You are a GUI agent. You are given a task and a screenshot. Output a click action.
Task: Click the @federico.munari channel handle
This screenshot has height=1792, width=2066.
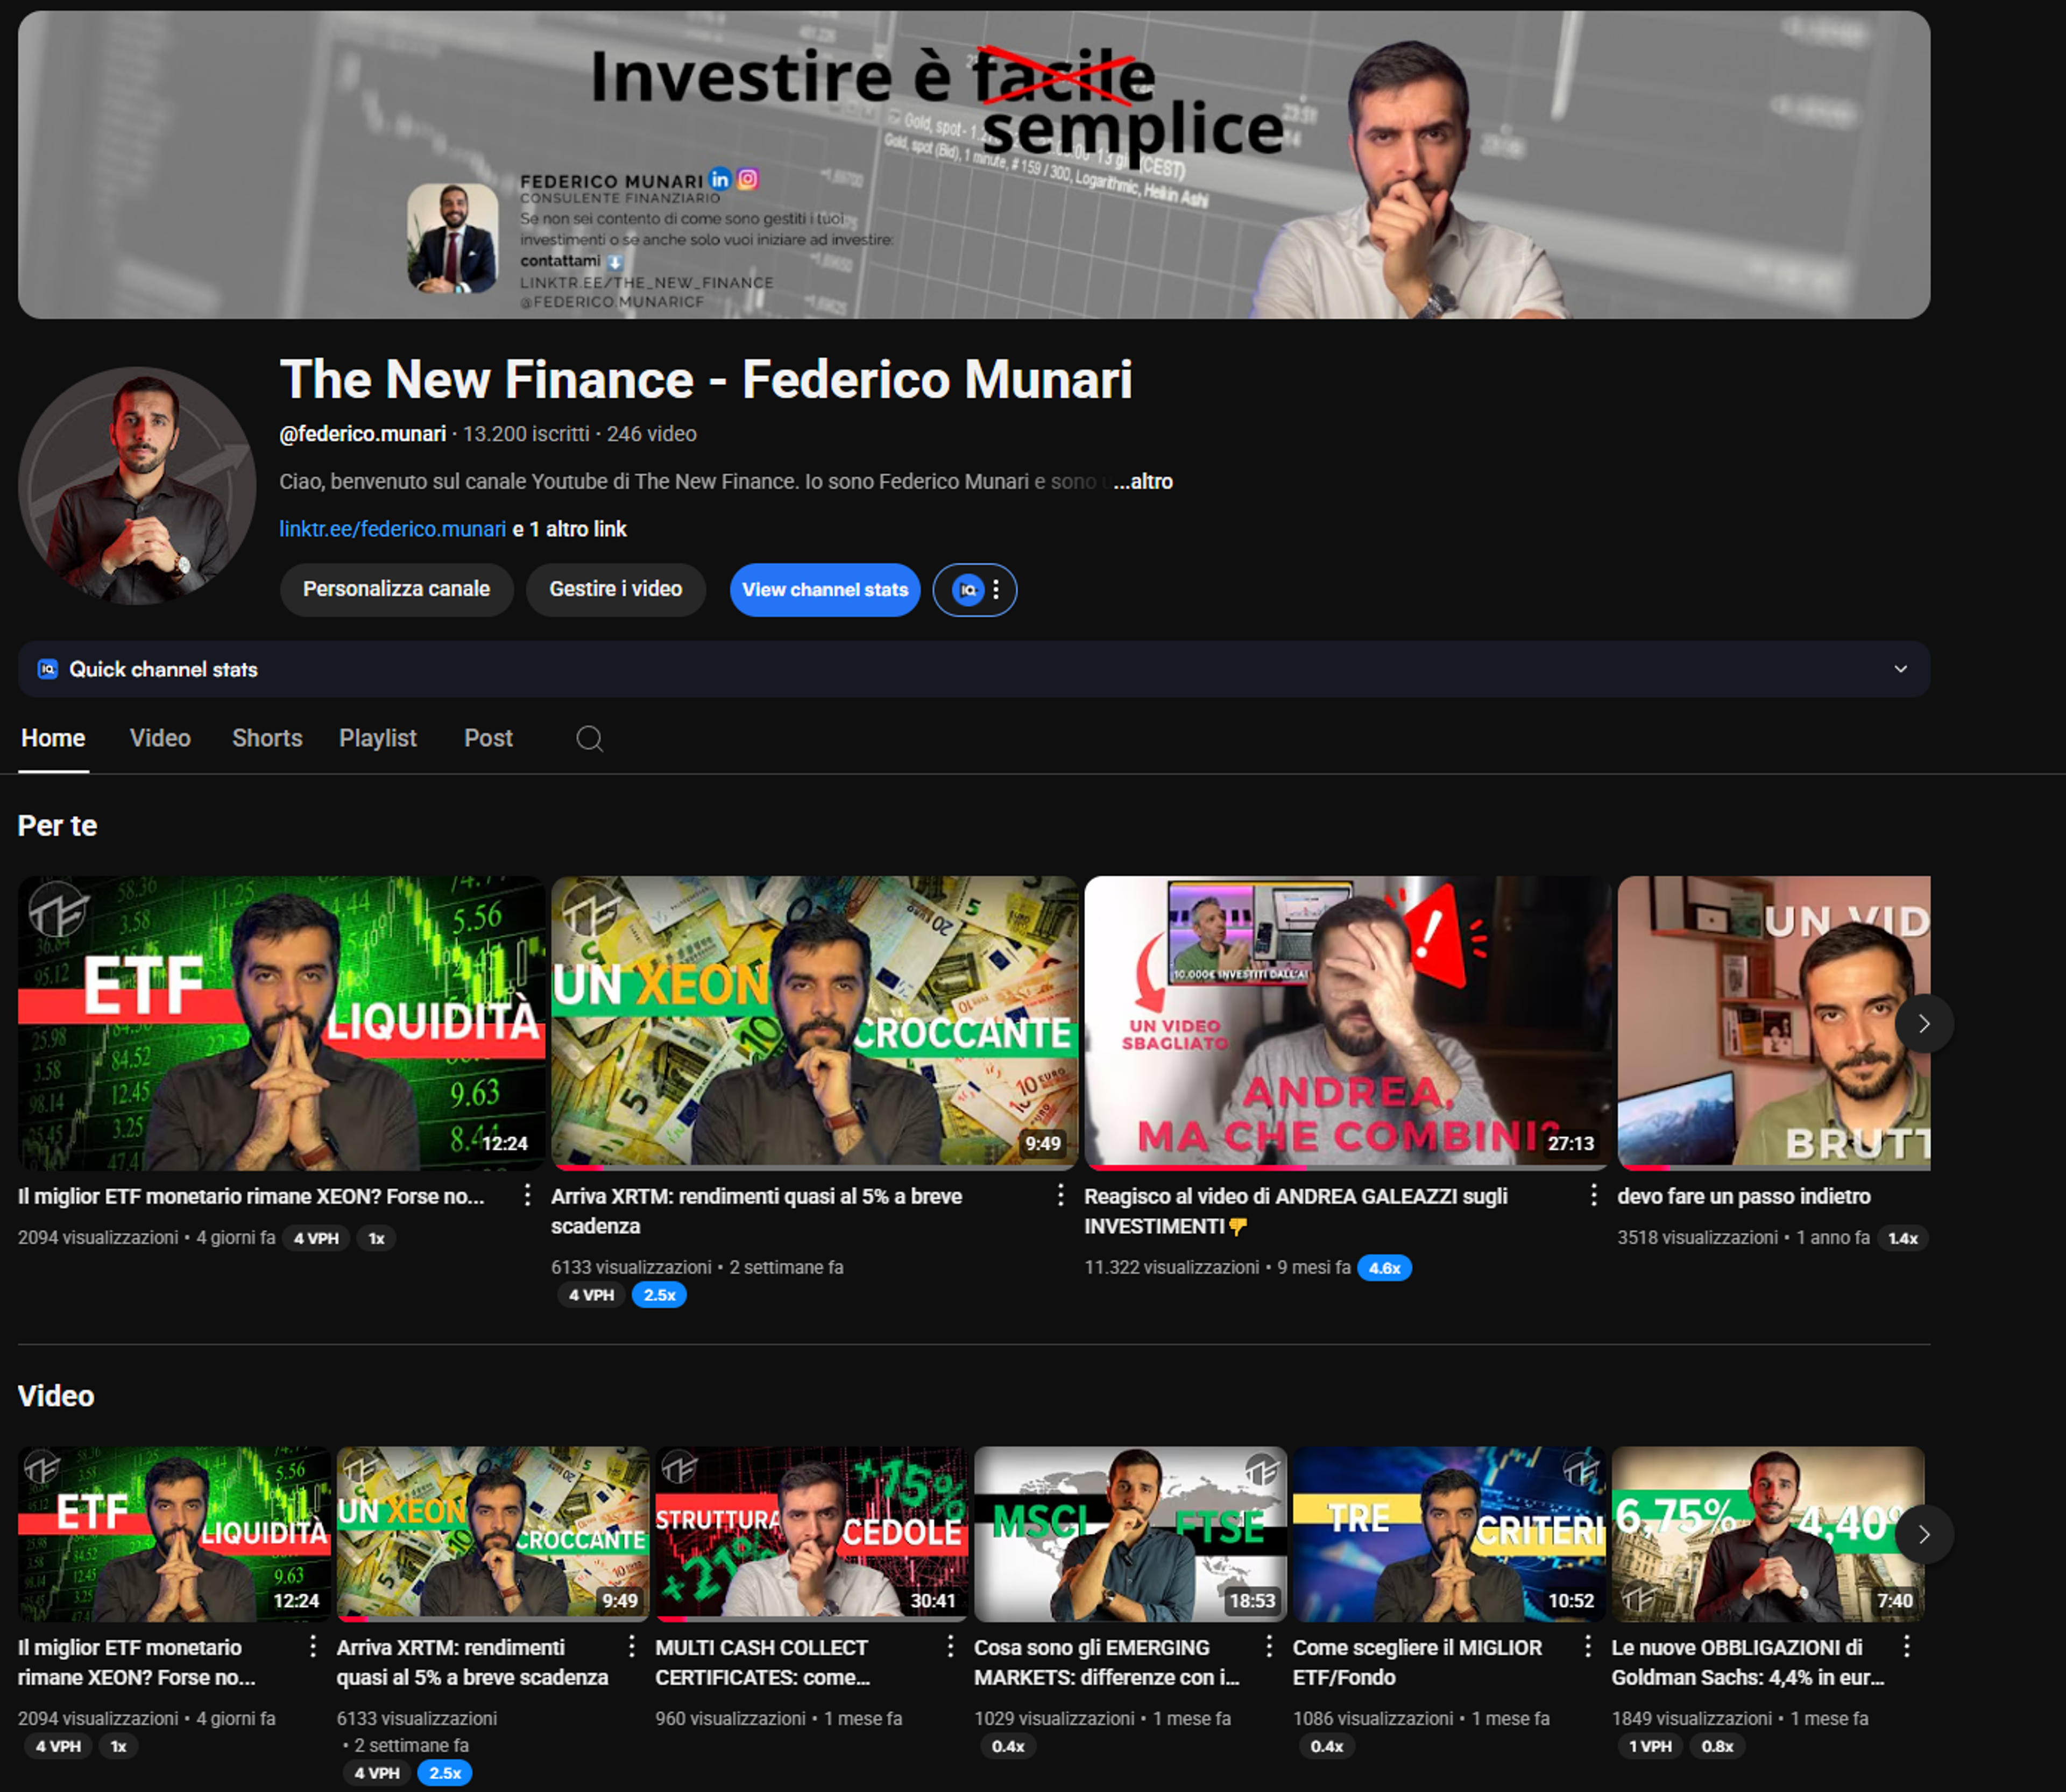pos(362,434)
